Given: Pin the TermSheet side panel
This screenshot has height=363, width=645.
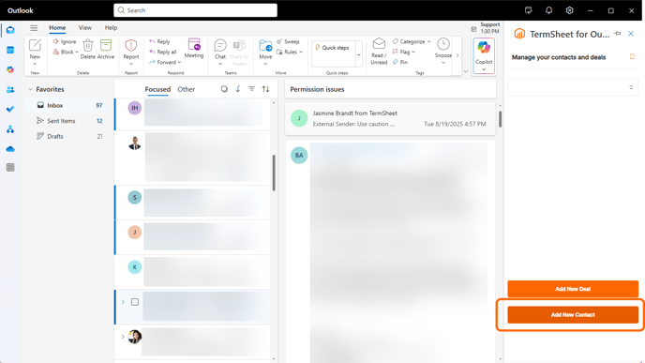Looking at the screenshot, I should point(618,34).
